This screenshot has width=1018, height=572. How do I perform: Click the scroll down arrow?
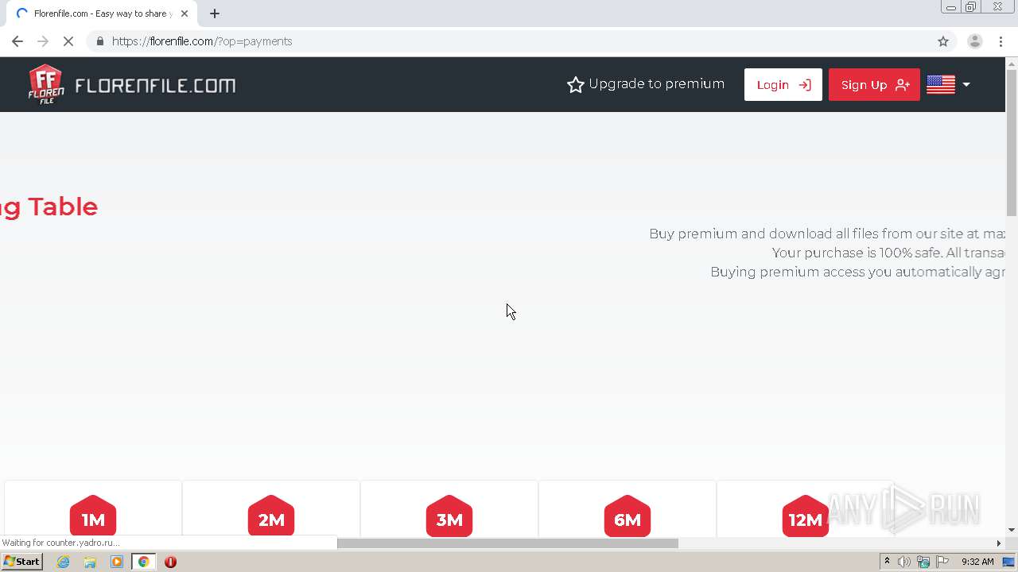point(1012,530)
